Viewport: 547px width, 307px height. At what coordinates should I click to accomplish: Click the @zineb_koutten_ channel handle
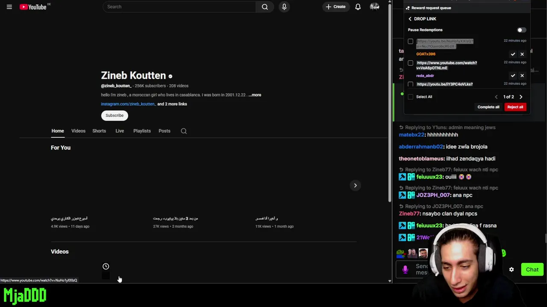point(116,86)
